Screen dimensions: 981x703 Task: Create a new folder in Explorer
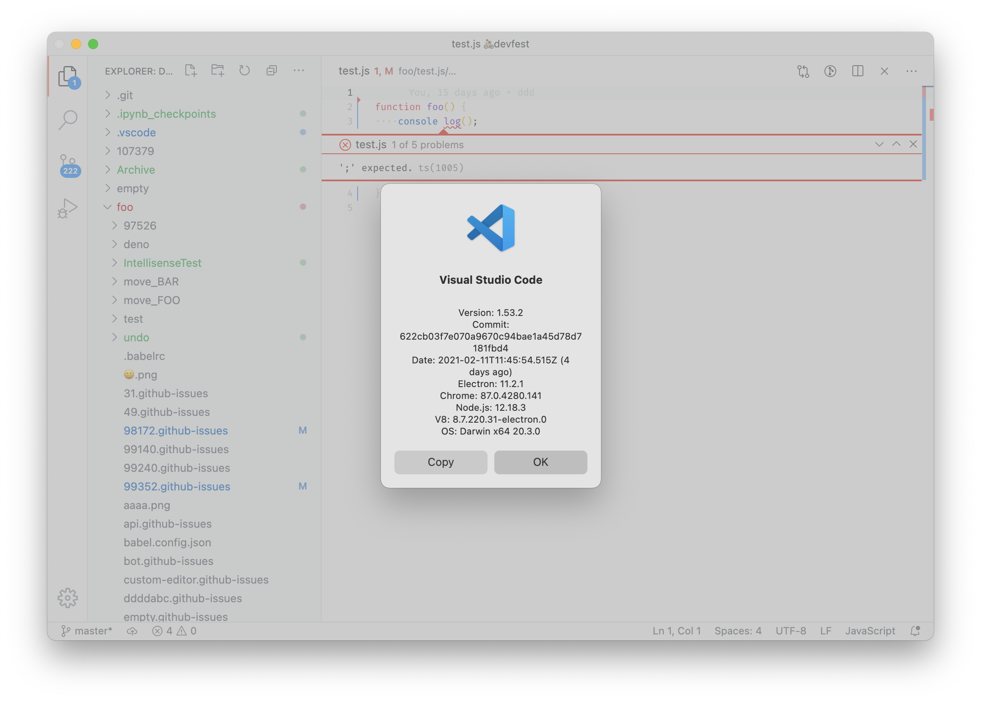pos(218,70)
